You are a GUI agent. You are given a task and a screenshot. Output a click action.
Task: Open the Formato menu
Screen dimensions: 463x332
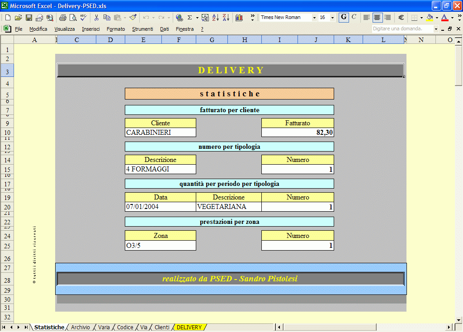pyautogui.click(x=116, y=29)
